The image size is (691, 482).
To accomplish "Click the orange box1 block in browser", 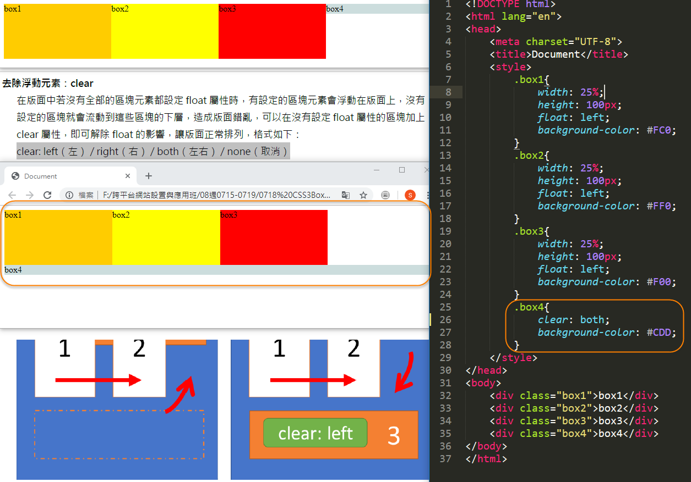I will pyautogui.click(x=58, y=237).
